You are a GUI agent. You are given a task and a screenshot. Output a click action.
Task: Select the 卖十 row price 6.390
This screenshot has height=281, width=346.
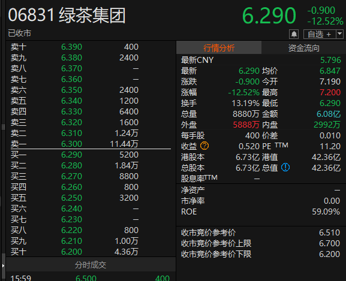(x=71, y=47)
